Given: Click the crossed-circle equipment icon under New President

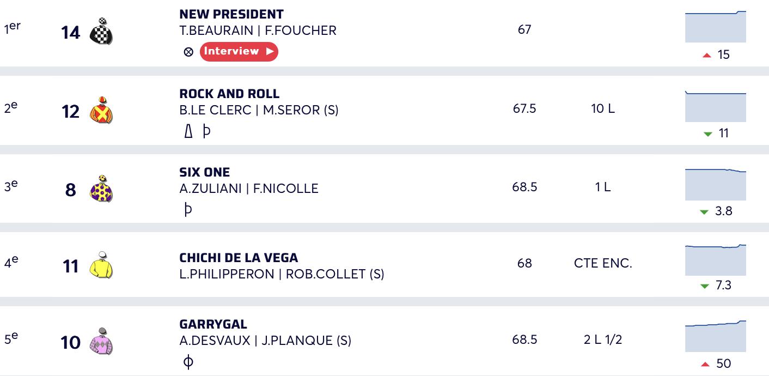Looking at the screenshot, I should [x=188, y=52].
